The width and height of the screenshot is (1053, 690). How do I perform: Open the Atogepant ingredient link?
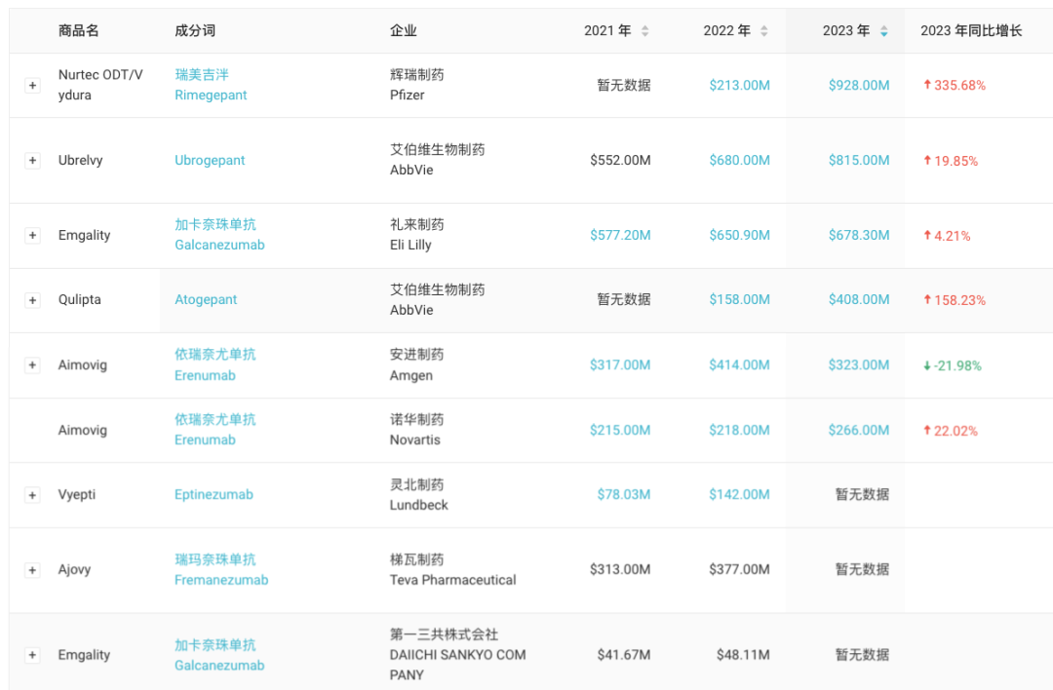(x=206, y=300)
